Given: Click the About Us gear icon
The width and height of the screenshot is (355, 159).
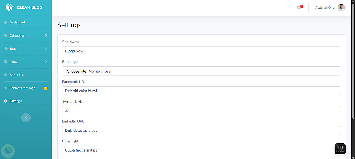Looking at the screenshot, I should tap(6, 75).
